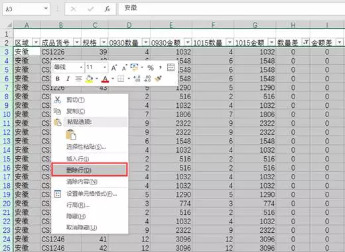Choose 清除内容(N) from context menu
345x252 pixels.
[x=90, y=182]
